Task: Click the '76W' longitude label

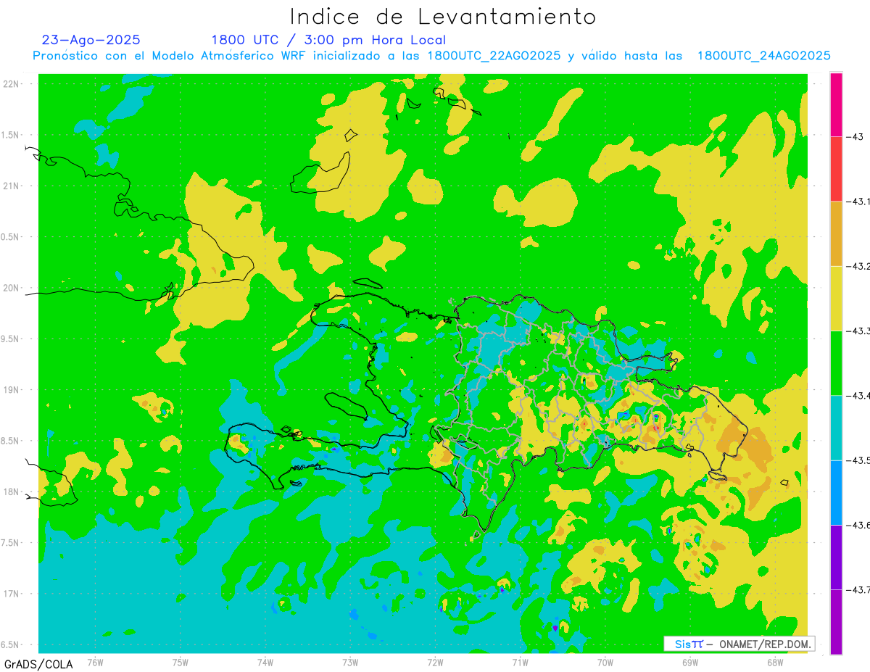Action: tap(95, 662)
